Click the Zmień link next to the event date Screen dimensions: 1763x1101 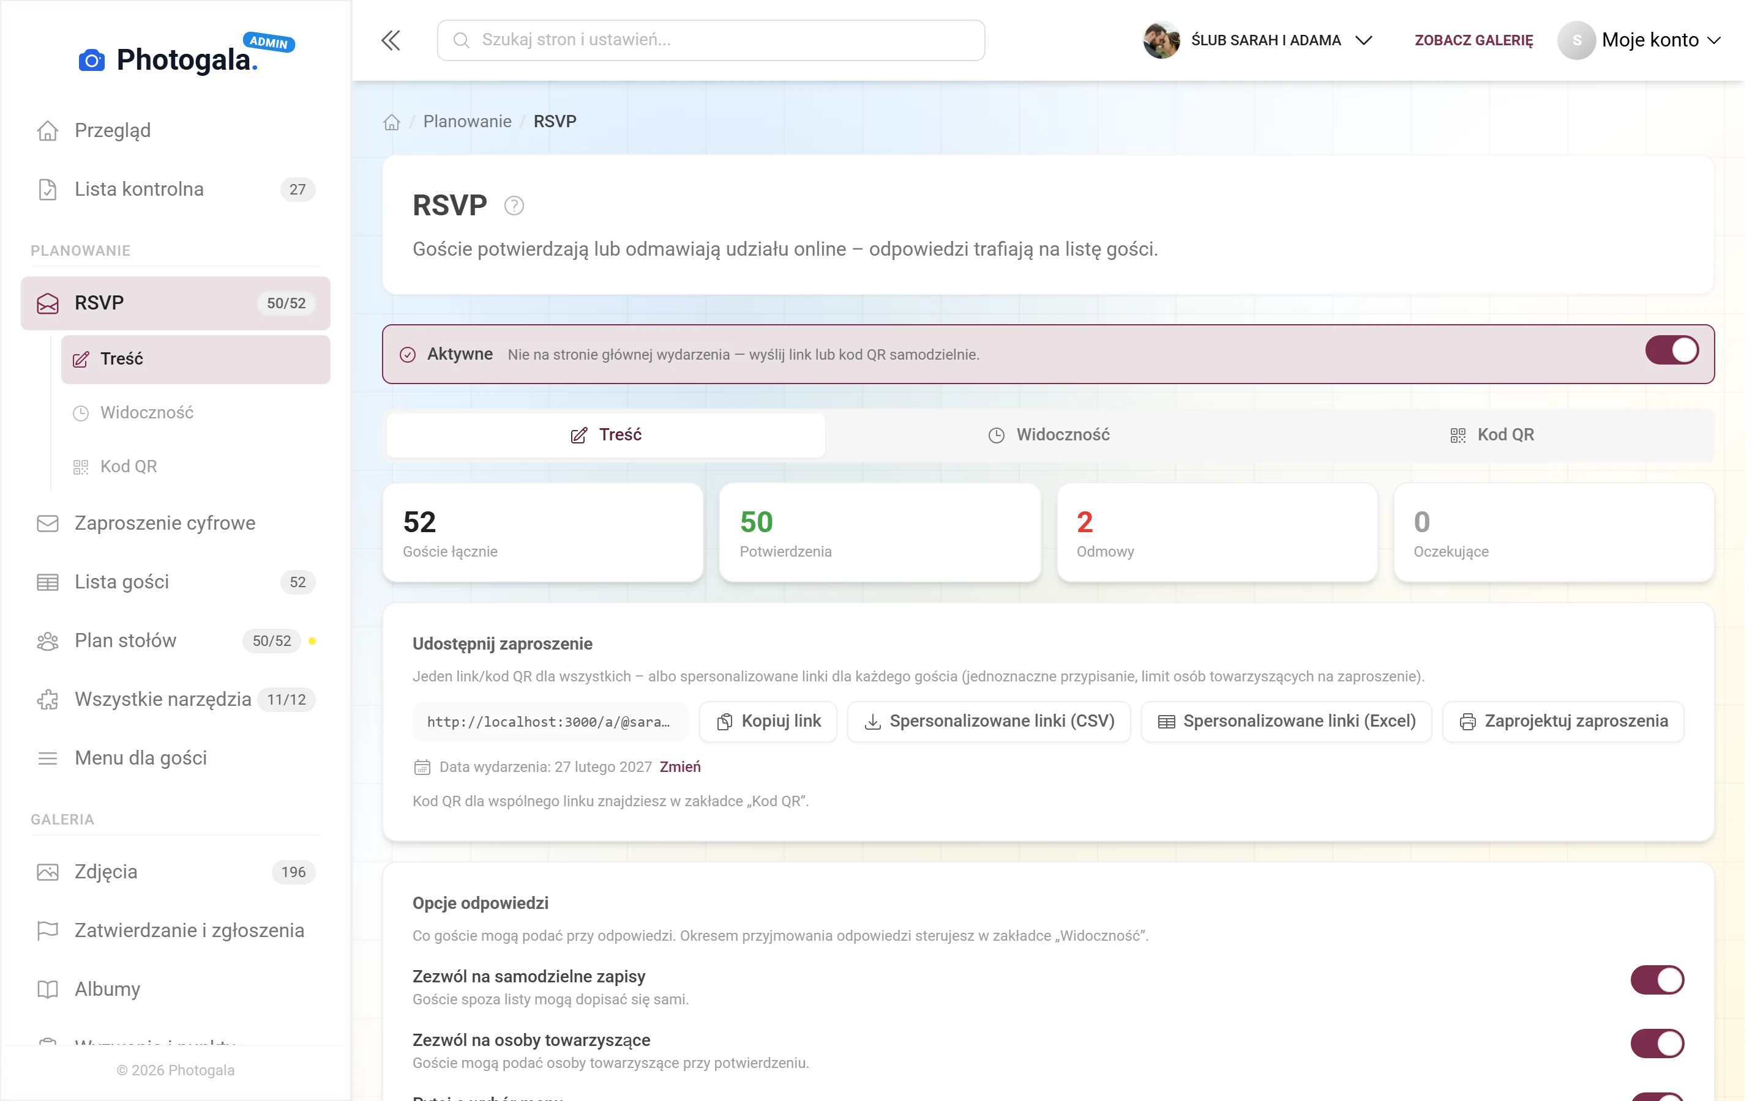679,767
